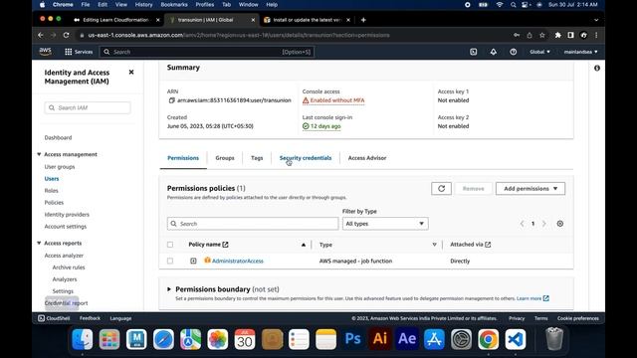
Task: Open the info panel icon
Action: tap(597, 69)
